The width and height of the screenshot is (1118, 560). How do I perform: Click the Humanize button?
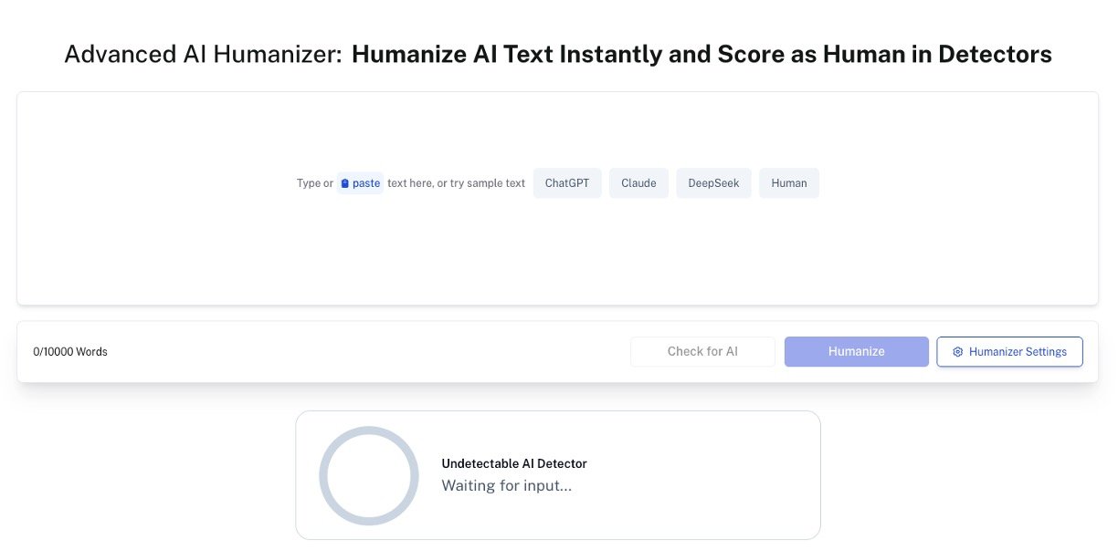[856, 351]
